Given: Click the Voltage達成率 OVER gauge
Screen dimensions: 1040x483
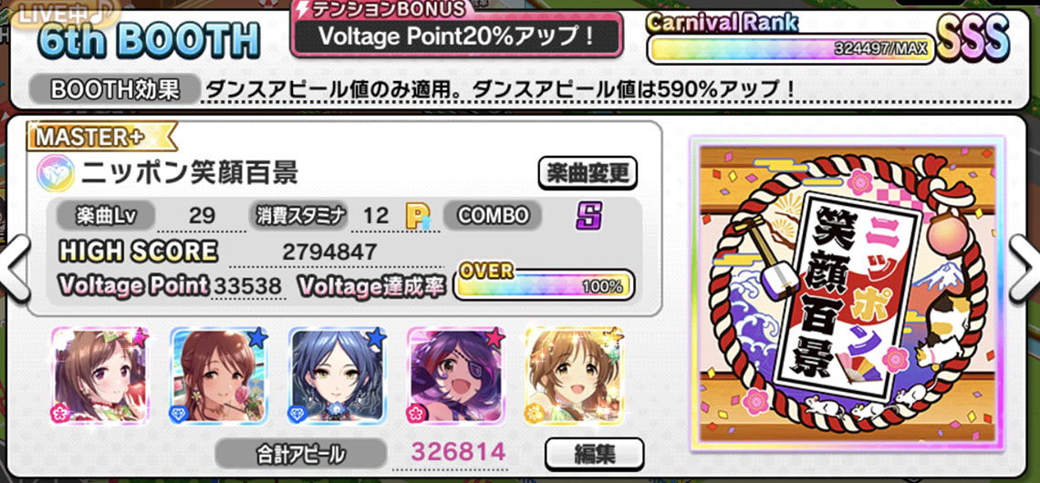Looking at the screenshot, I should (544, 283).
